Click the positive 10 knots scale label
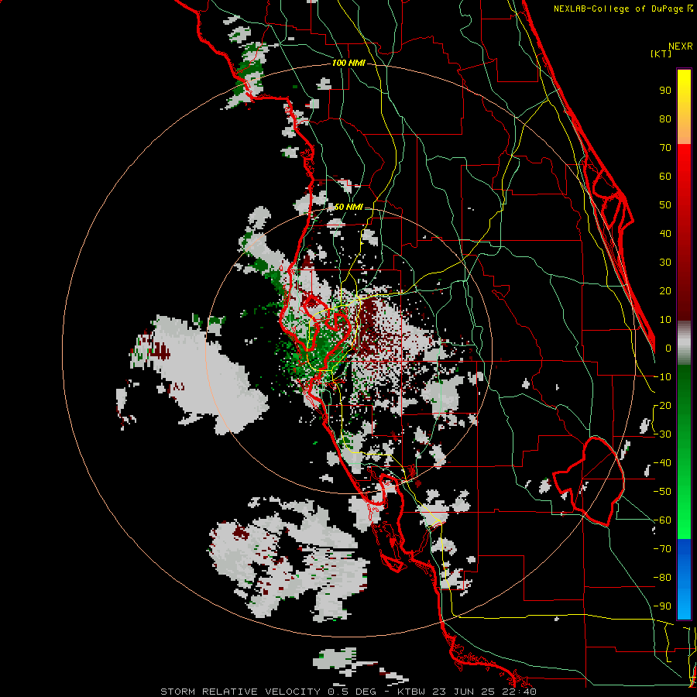This screenshot has width=697, height=697. 665,320
